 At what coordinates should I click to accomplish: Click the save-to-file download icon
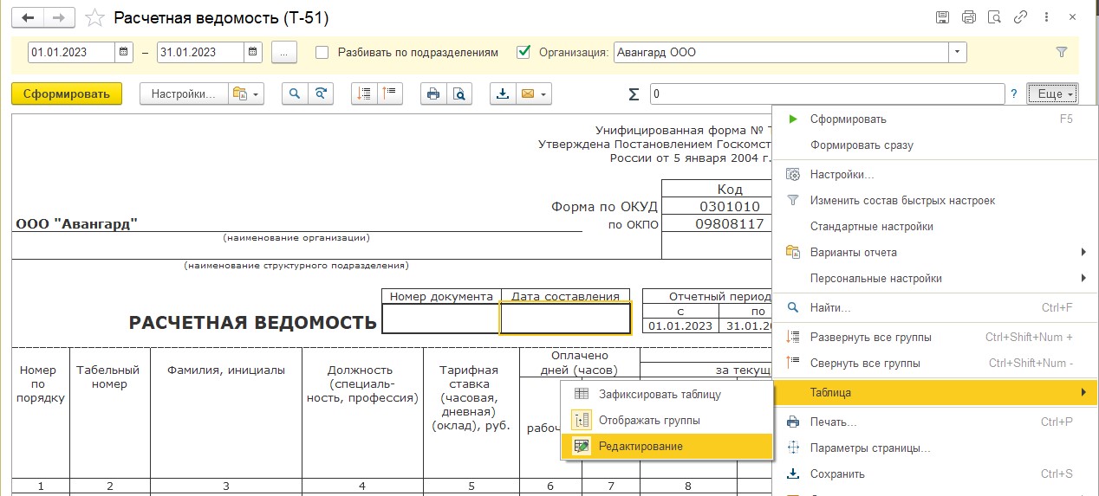503,93
